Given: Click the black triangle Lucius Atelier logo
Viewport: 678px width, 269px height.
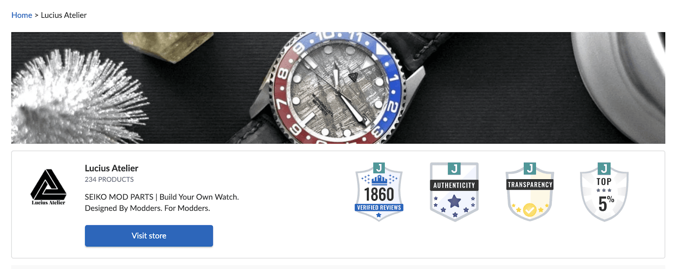Looking at the screenshot, I should 48,184.
